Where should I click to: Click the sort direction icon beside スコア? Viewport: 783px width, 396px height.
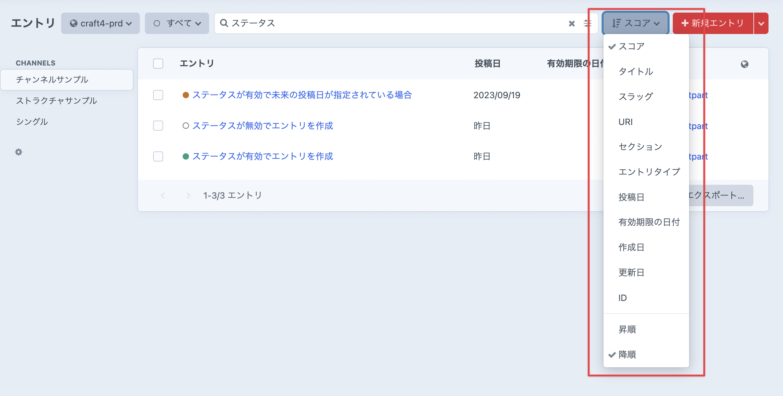pyautogui.click(x=617, y=23)
